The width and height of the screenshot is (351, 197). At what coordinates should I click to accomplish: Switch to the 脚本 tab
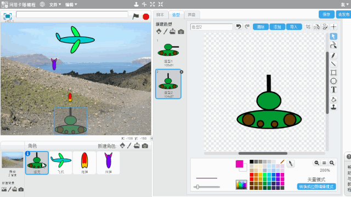coord(160,15)
